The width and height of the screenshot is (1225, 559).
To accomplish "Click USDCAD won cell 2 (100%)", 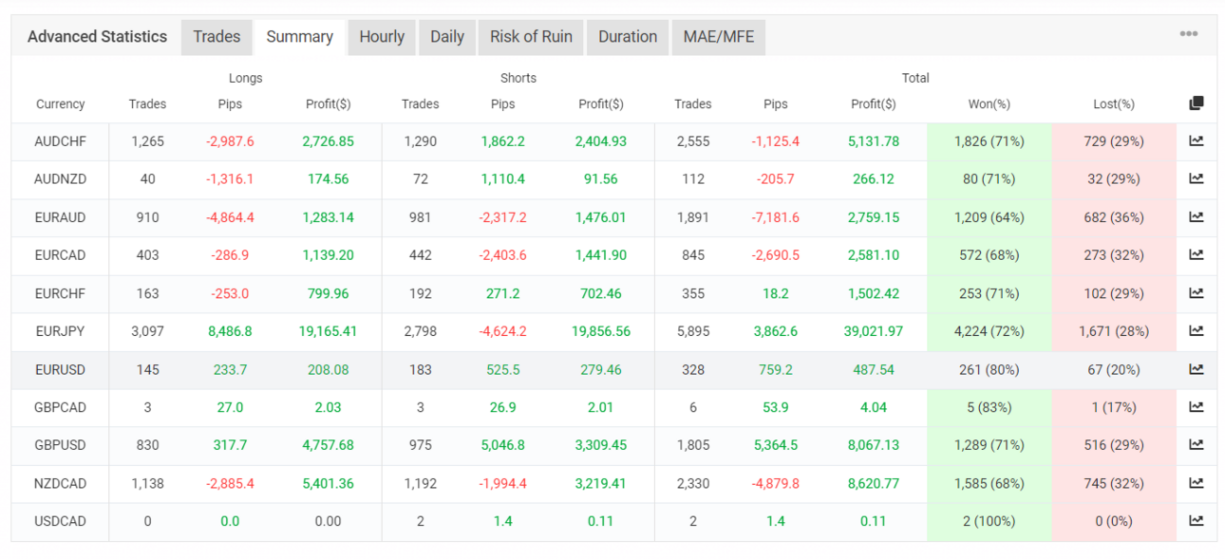I will pyautogui.click(x=989, y=521).
